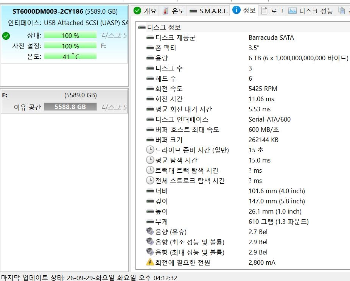Click the drive icon beside 폼 팩터

(150, 48)
